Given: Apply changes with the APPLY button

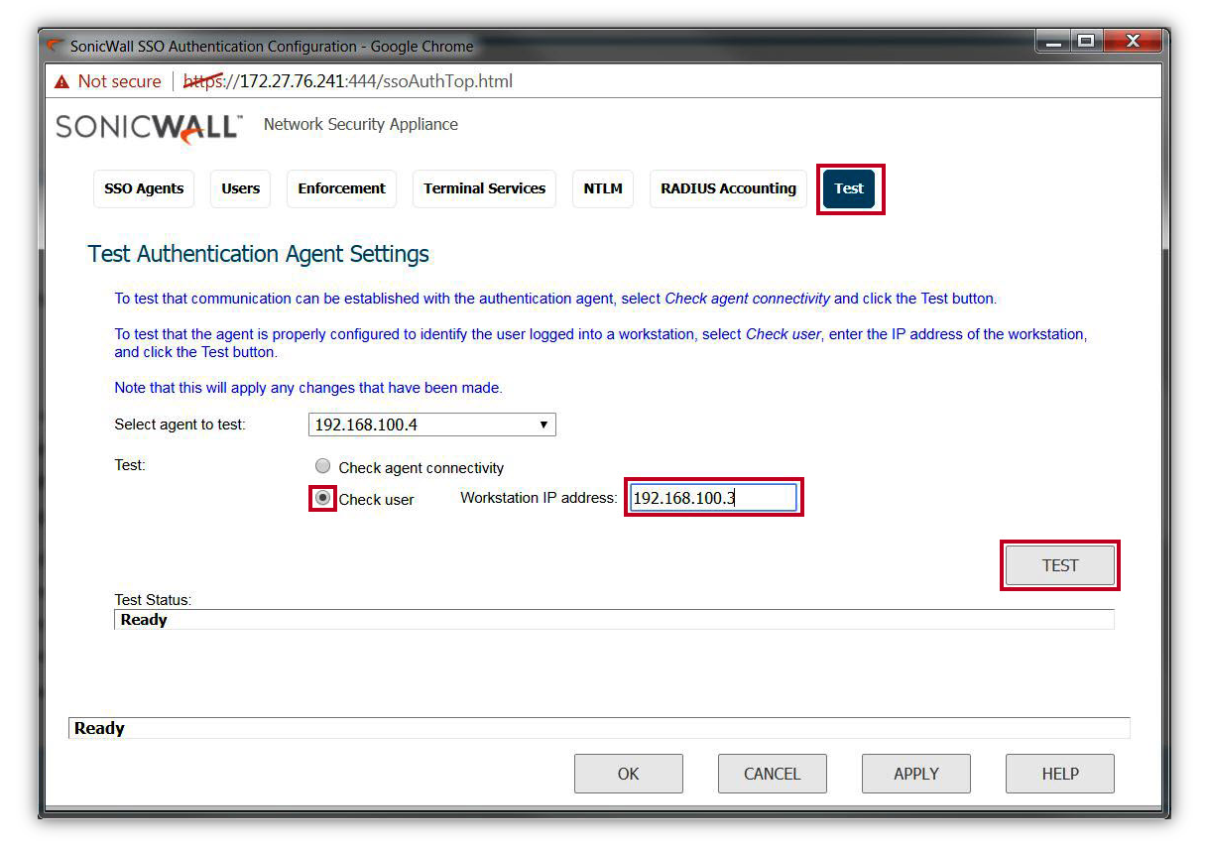Looking at the screenshot, I should (916, 774).
